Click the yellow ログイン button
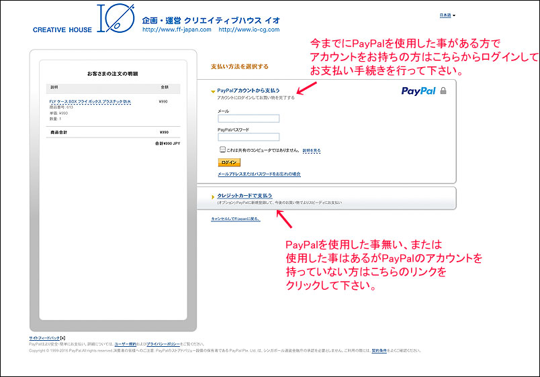The width and height of the screenshot is (540, 377). [229, 162]
